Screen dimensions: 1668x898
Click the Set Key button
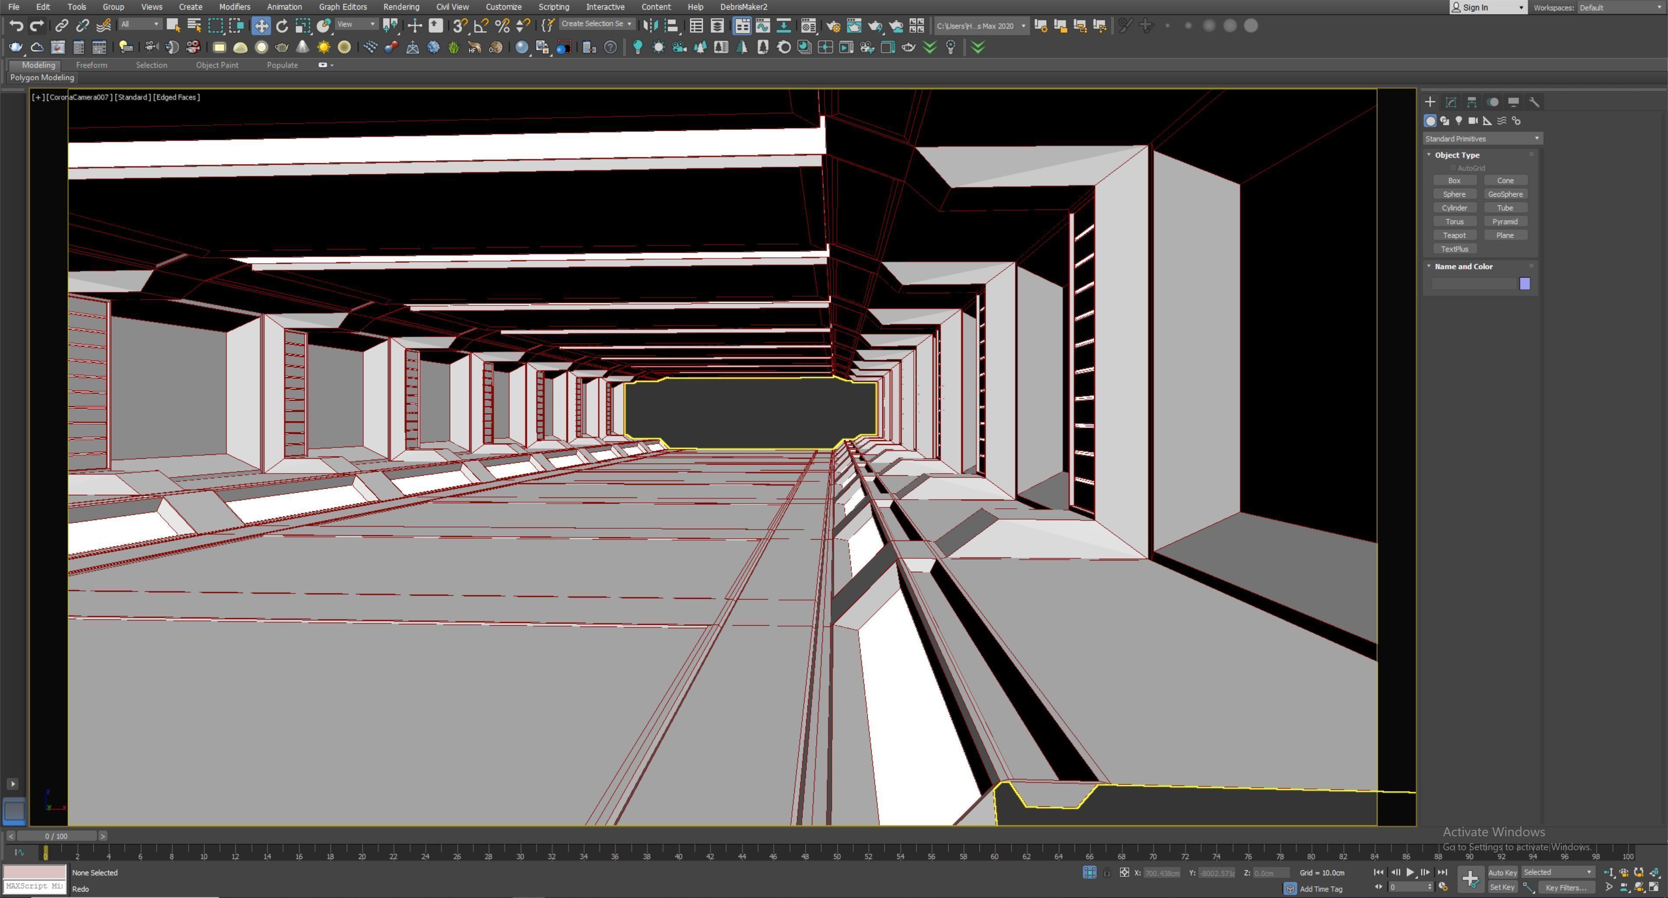(x=1502, y=888)
